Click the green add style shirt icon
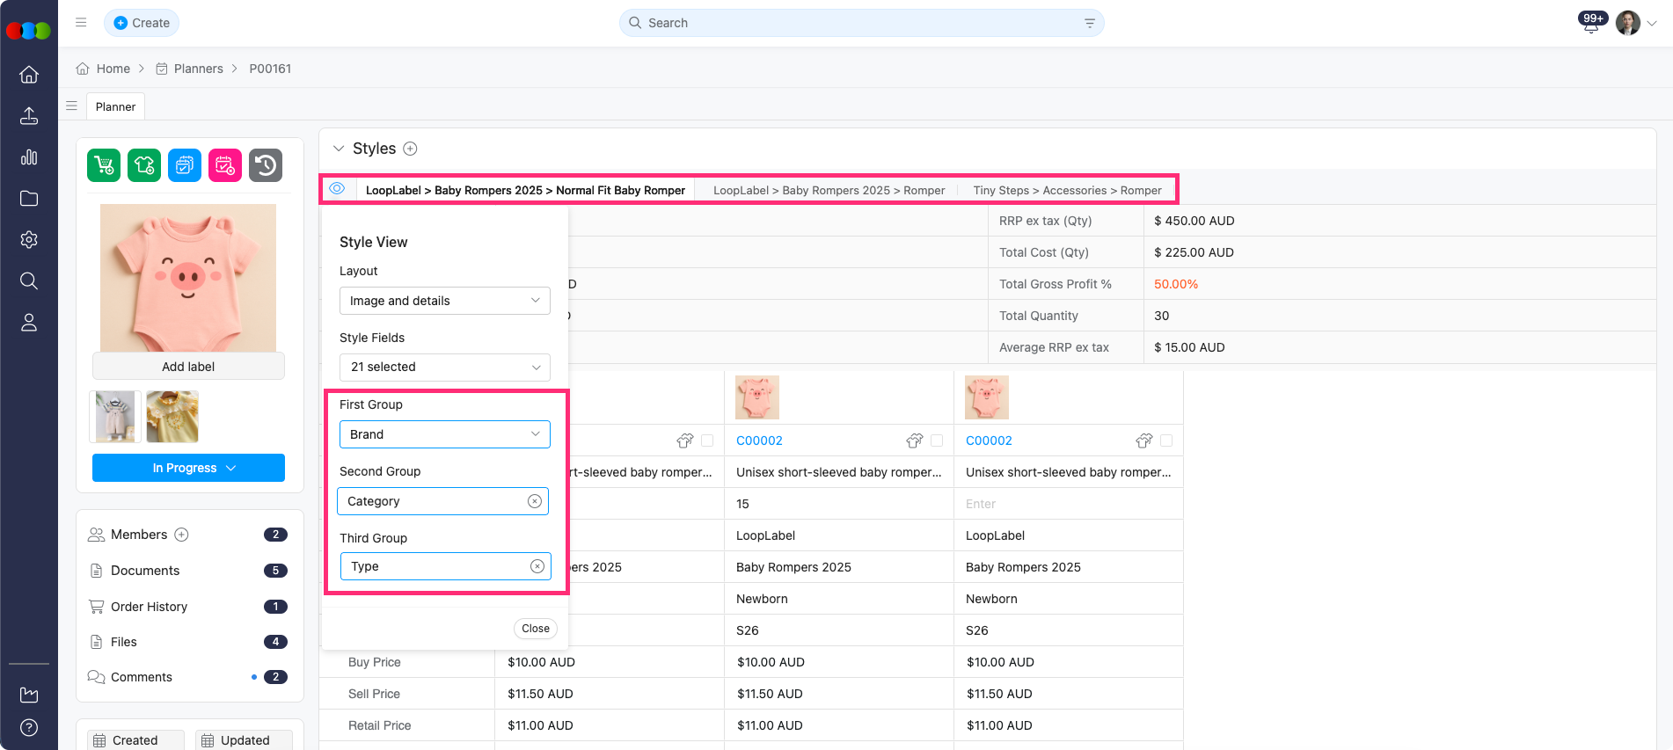1673x750 pixels. coord(144,165)
